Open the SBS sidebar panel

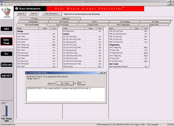(6, 29)
